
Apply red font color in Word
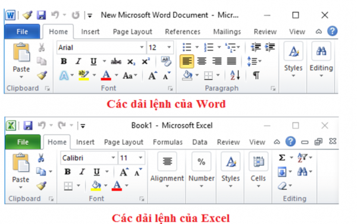coord(106,76)
